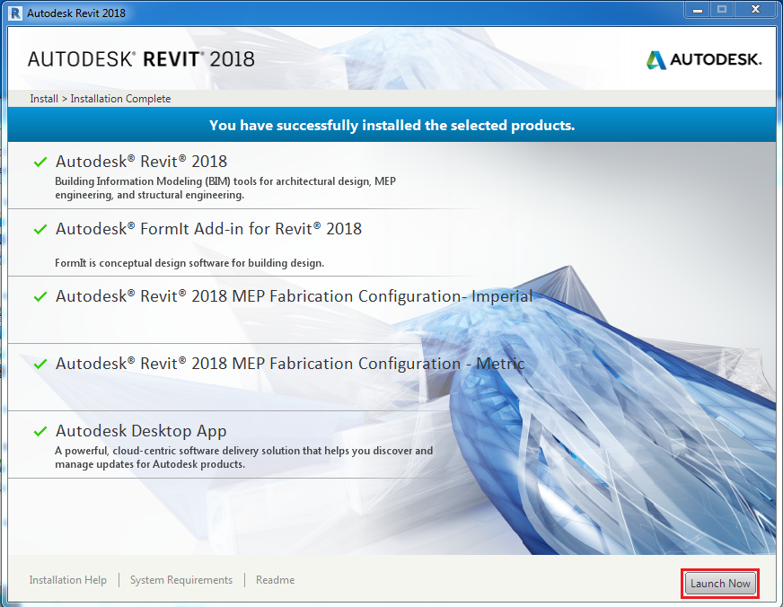Click the Installation Complete breadcrumb text
783x607 pixels.
120,99
